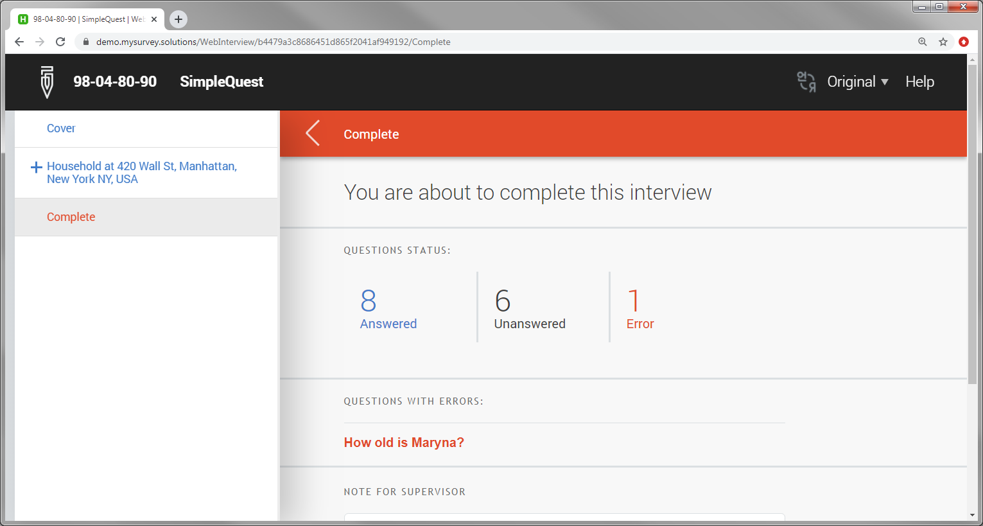Click the dropdown arrow next to Original
This screenshot has height=526, width=983.
[x=885, y=82]
